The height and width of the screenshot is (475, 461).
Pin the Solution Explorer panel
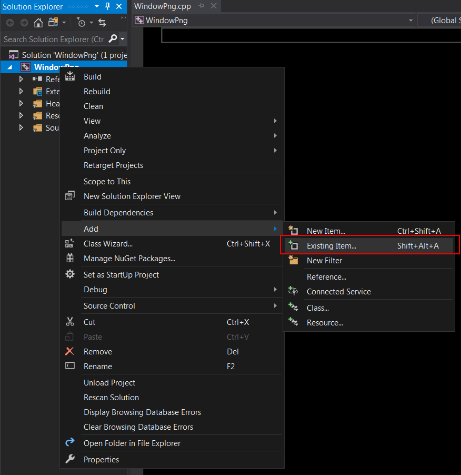107,6
